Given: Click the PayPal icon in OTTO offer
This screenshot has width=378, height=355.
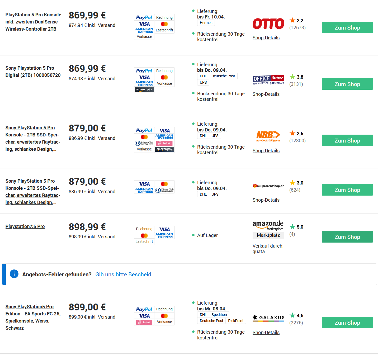Looking at the screenshot, I should pyautogui.click(x=144, y=17).
